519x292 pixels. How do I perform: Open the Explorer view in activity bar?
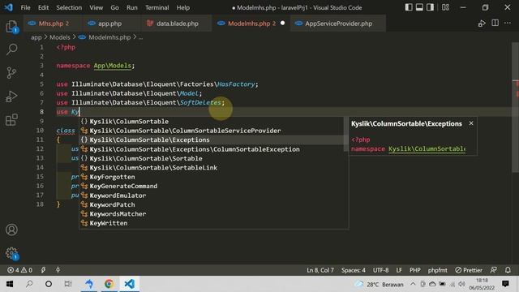click(11, 27)
